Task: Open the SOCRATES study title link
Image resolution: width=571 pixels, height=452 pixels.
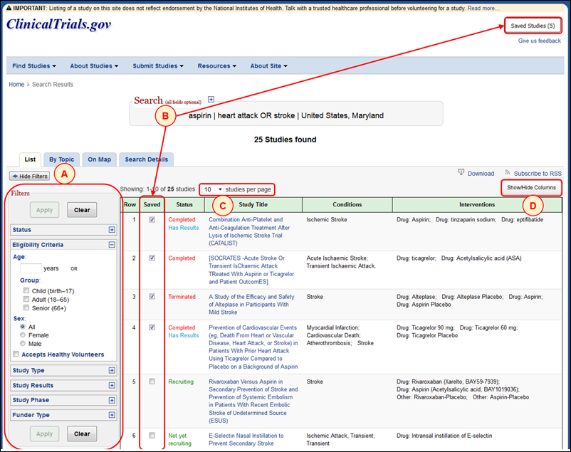Action: 251,270
